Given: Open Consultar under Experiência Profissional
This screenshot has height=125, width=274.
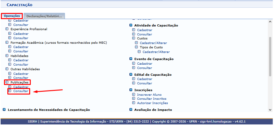Looking at the screenshot, I should pyautogui.click(x=21, y=38).
